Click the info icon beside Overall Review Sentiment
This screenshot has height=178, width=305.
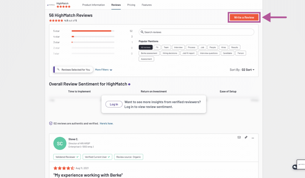click(129, 84)
